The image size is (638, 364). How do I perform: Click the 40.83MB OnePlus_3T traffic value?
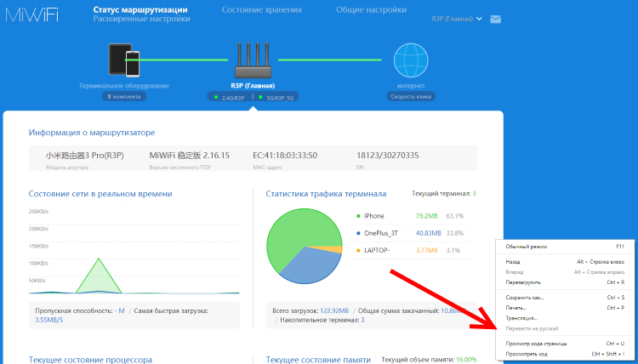pyautogui.click(x=428, y=233)
